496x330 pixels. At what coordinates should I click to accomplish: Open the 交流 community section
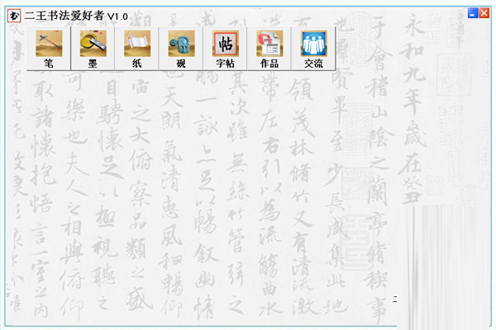(313, 49)
